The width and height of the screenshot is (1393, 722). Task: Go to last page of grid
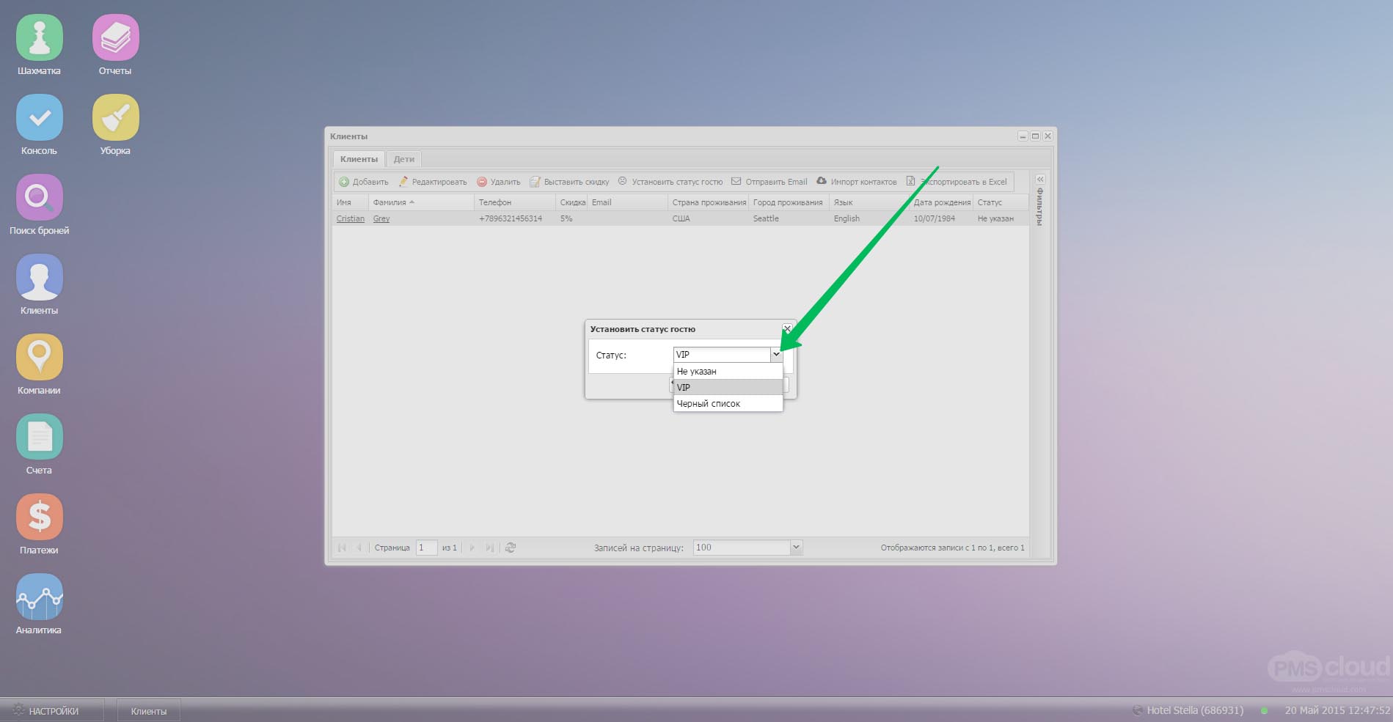click(x=489, y=548)
